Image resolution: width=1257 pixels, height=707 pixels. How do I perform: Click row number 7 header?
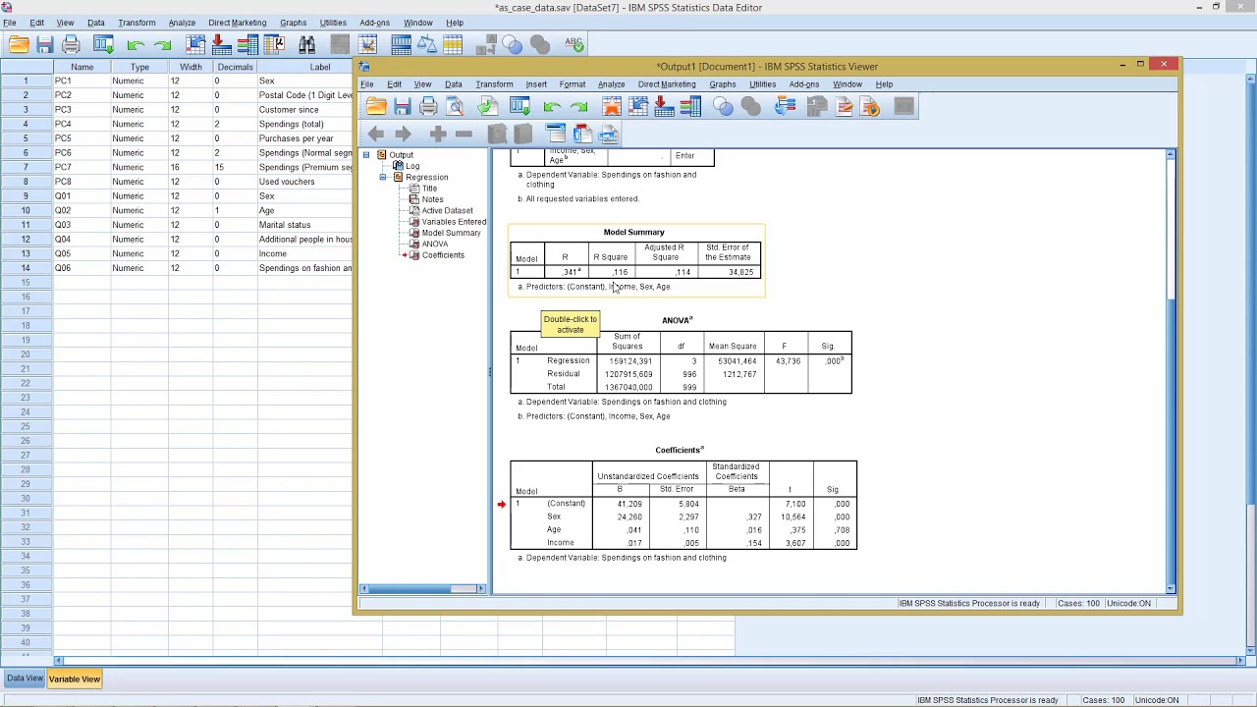tap(27, 167)
